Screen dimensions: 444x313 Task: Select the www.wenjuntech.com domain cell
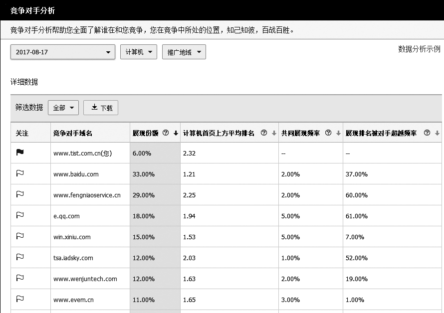tap(85, 279)
